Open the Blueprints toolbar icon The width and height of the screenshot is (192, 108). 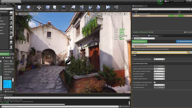pos(73,7)
